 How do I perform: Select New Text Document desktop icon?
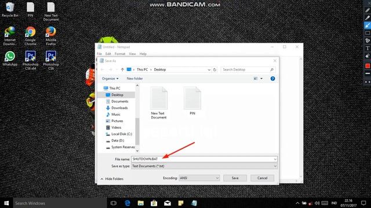(51, 12)
